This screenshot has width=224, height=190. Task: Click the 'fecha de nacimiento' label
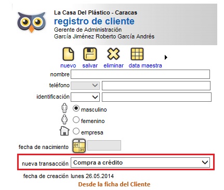coord(44,147)
